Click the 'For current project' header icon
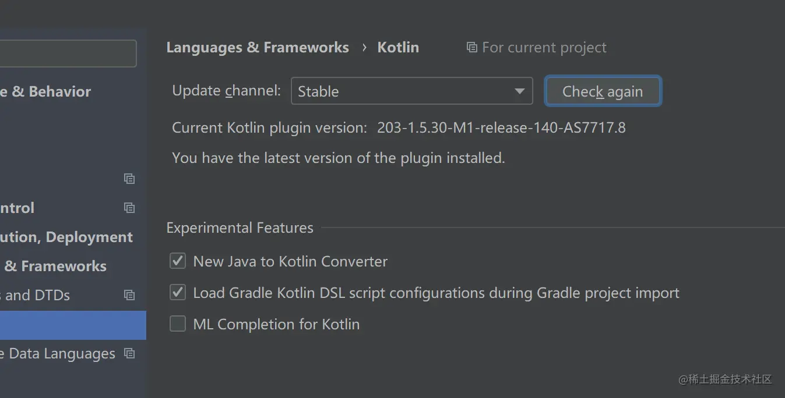The image size is (785, 398). pos(471,48)
